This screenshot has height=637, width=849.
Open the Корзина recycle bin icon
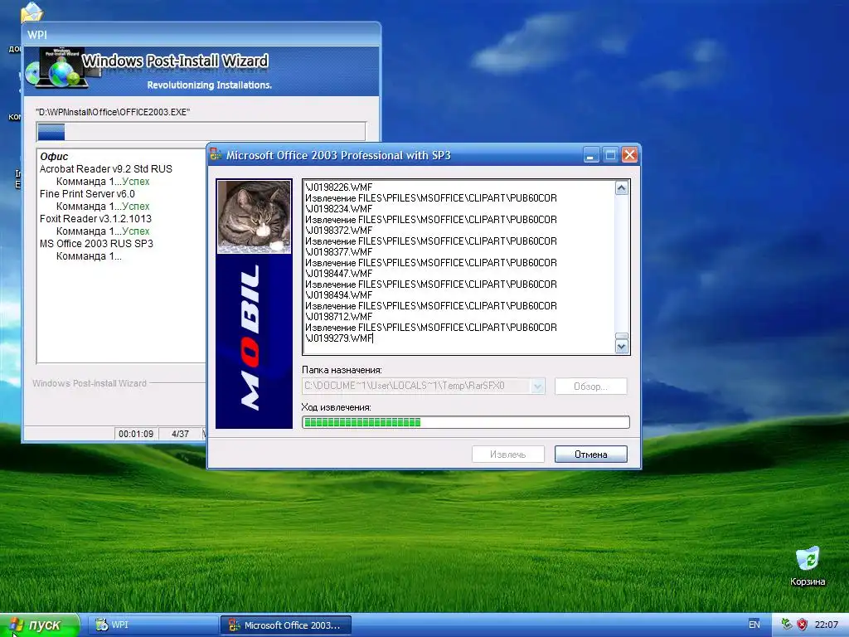tap(808, 566)
